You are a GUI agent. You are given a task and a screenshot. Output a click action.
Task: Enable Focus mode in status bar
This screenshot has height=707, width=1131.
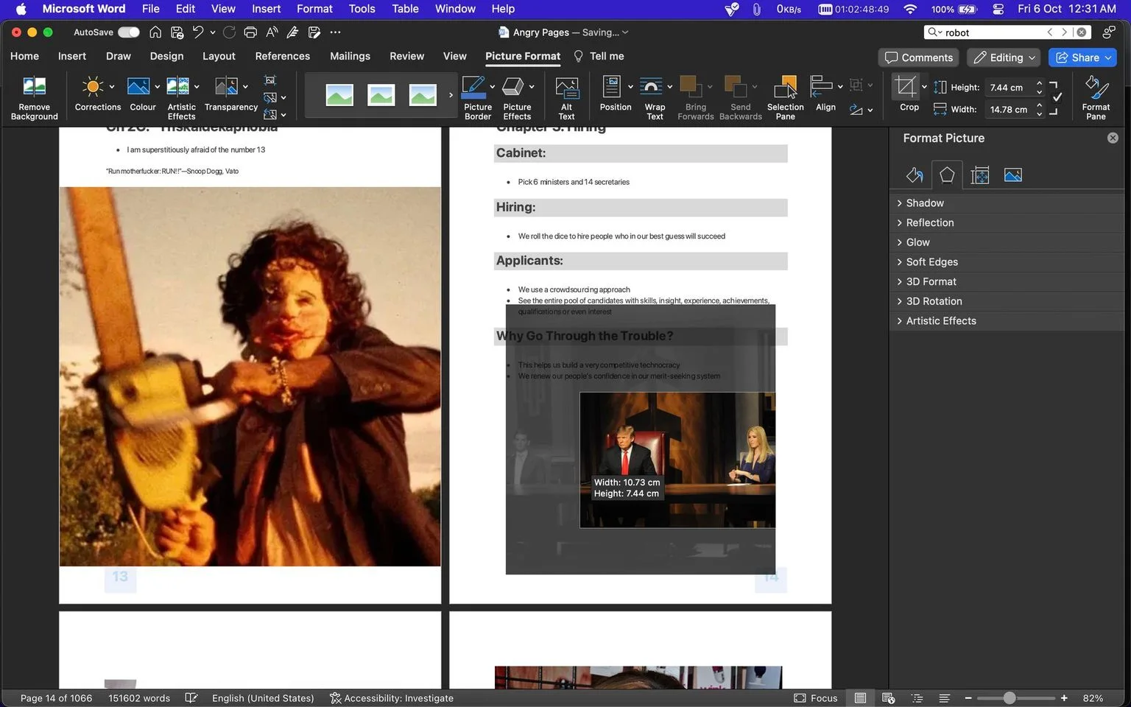pyautogui.click(x=816, y=698)
